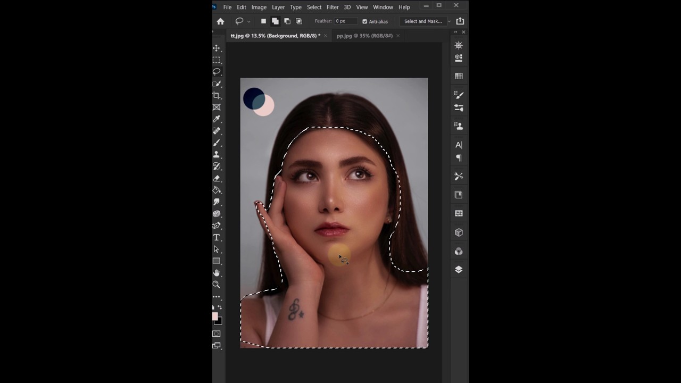Select the Rectangle shape tool
The image size is (681, 383).
click(217, 261)
